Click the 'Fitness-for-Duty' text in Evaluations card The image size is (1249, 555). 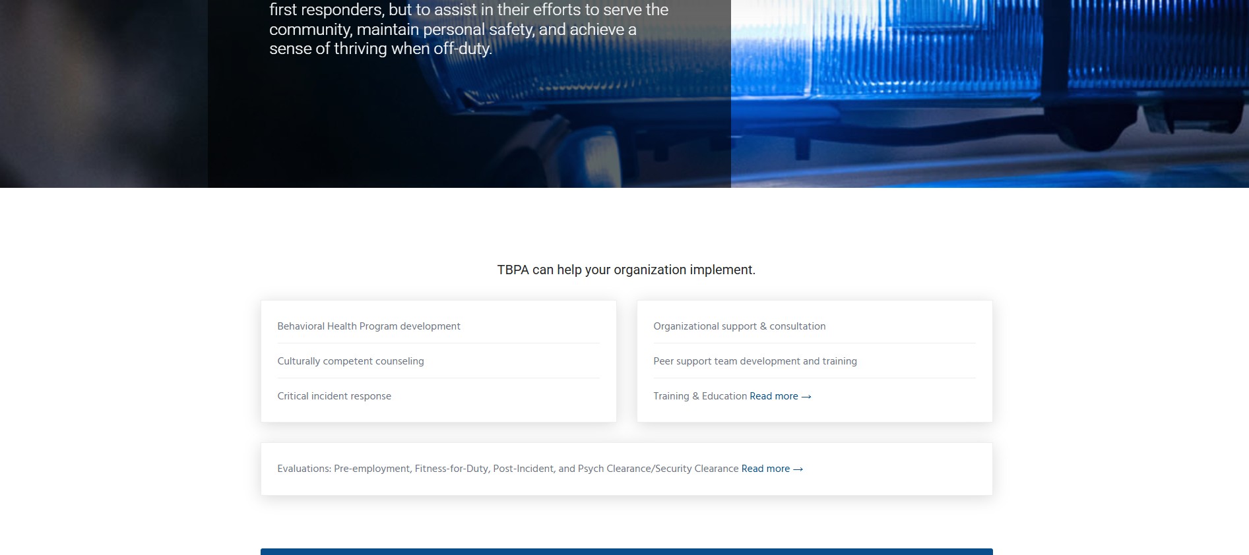pyautogui.click(x=451, y=469)
